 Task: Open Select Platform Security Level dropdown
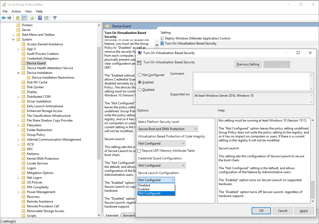click(168, 129)
